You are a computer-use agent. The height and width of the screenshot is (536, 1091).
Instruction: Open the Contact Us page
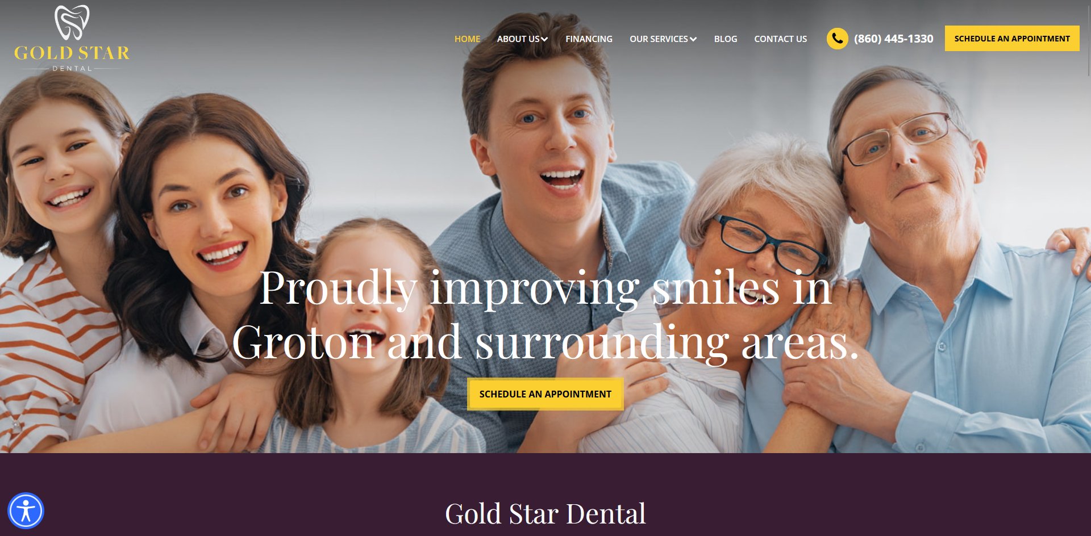780,39
